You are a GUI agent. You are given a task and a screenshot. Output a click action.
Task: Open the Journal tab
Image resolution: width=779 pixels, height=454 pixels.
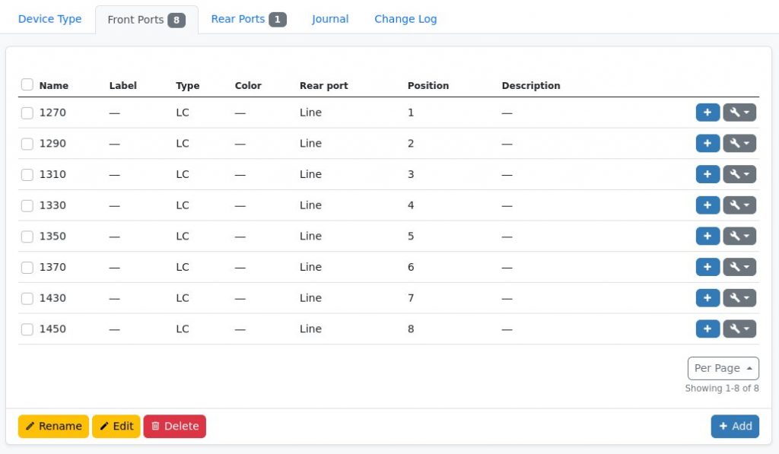pos(329,18)
